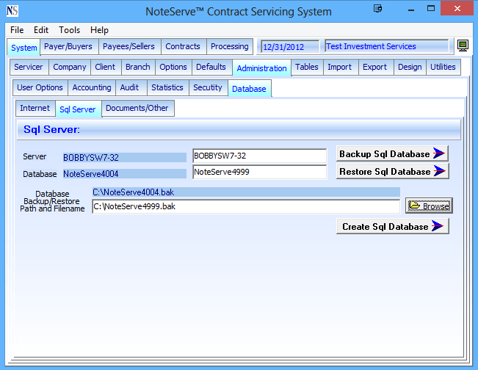
Task: Click Backup Sql Database button
Action: 392,154
